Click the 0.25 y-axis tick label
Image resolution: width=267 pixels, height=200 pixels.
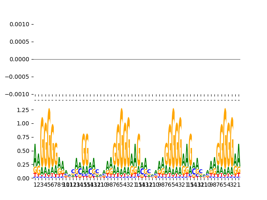(23, 165)
